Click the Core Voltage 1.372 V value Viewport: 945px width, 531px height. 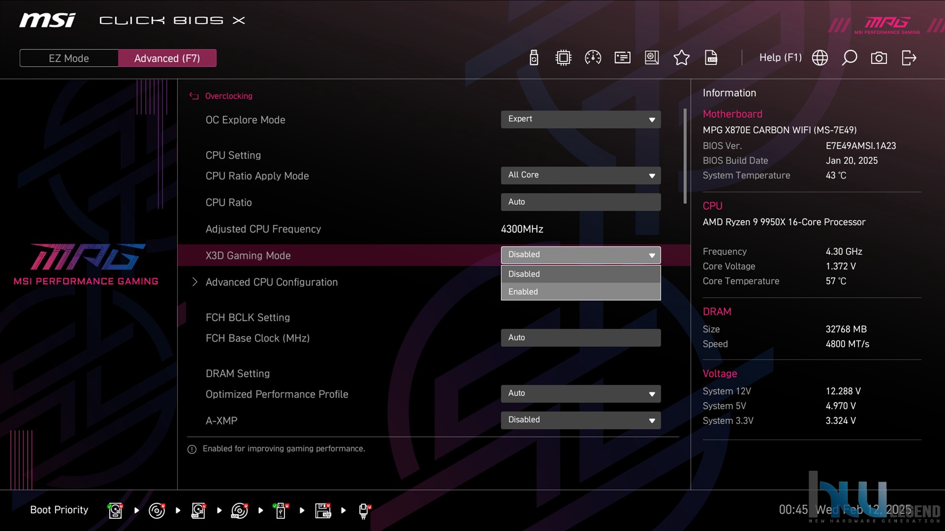point(841,266)
